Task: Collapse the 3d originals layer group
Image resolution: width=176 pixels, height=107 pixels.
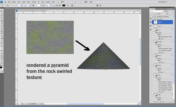Action: (153, 19)
